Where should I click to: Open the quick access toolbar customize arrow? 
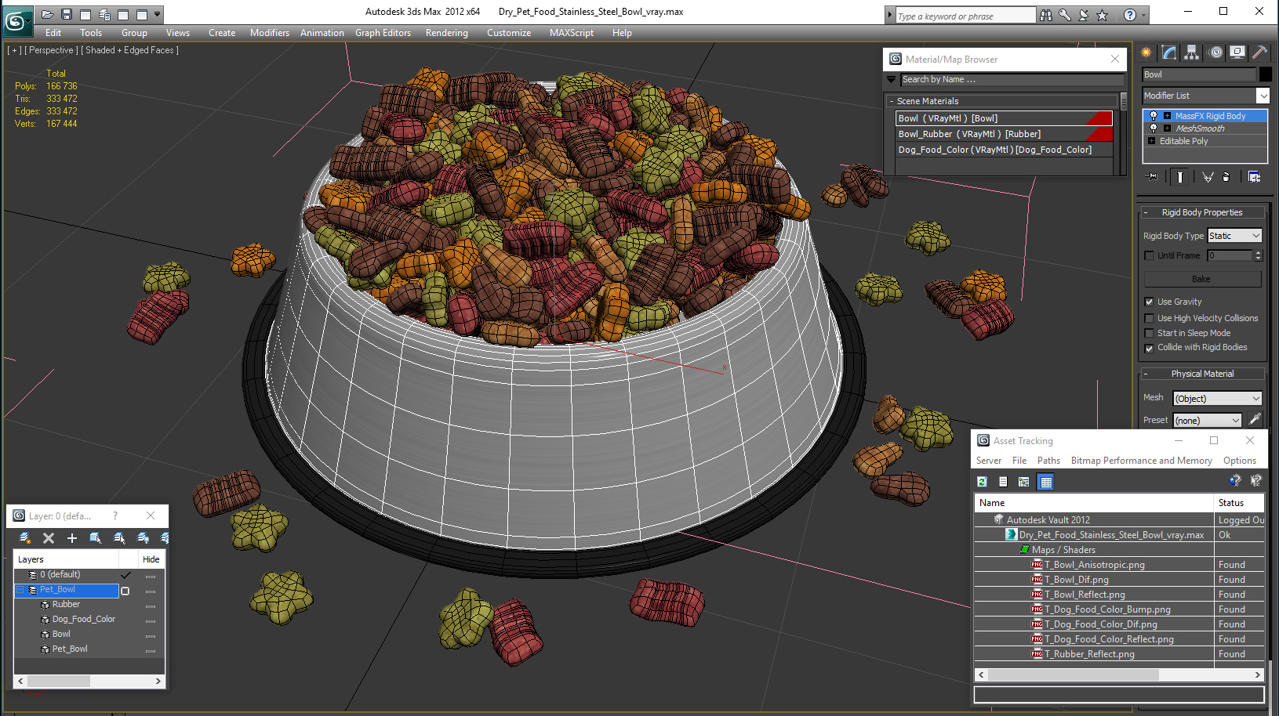click(x=158, y=14)
